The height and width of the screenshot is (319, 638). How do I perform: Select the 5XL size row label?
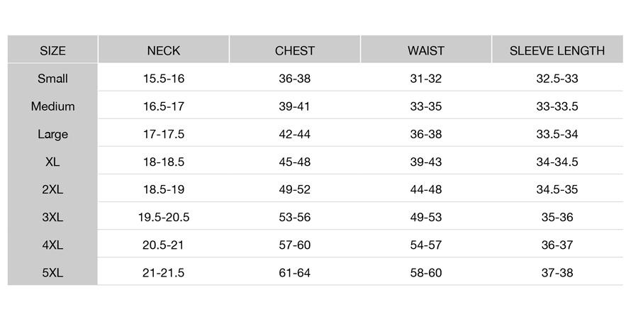click(52, 273)
